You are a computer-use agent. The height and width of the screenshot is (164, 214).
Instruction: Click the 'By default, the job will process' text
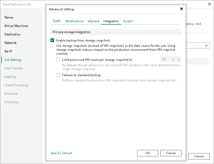[122, 67]
